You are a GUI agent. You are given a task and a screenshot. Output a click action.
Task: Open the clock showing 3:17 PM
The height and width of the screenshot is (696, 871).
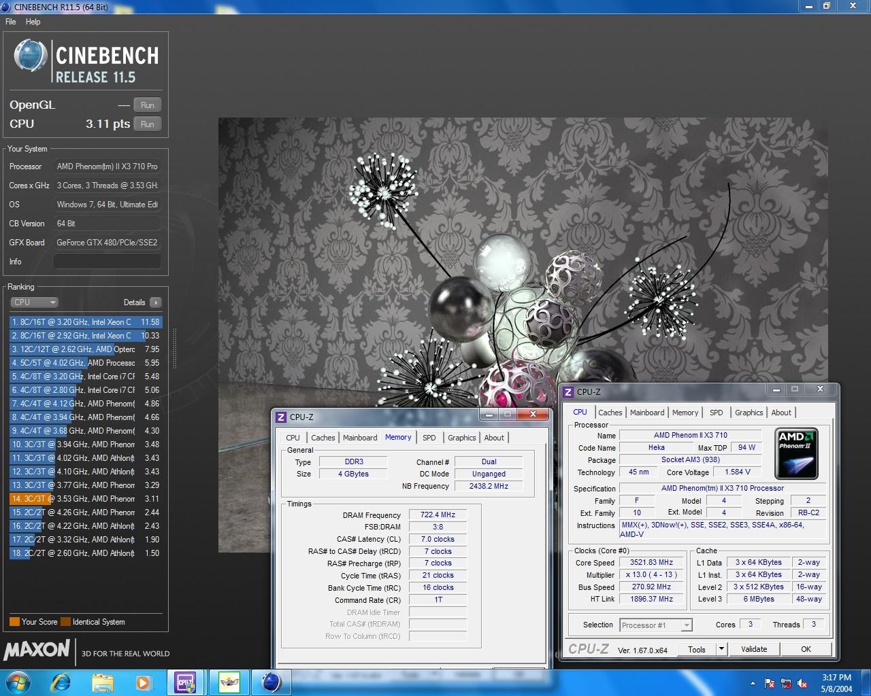(x=836, y=683)
